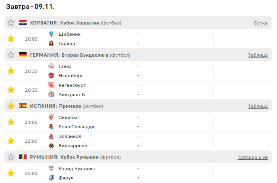Toggle favorite star for Кубок Хорватии league
Viewport: 277px width, 183px height.
point(11,23)
